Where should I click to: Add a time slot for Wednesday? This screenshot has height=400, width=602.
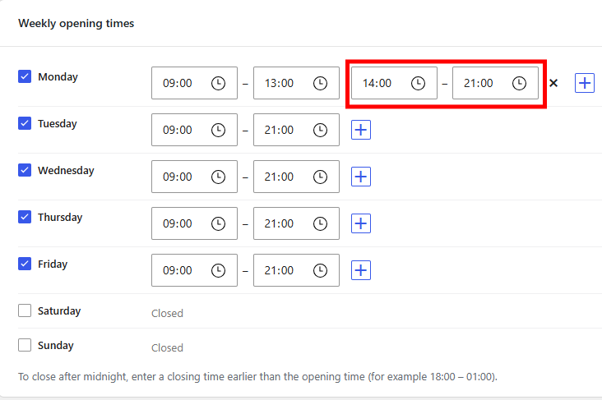[361, 177]
